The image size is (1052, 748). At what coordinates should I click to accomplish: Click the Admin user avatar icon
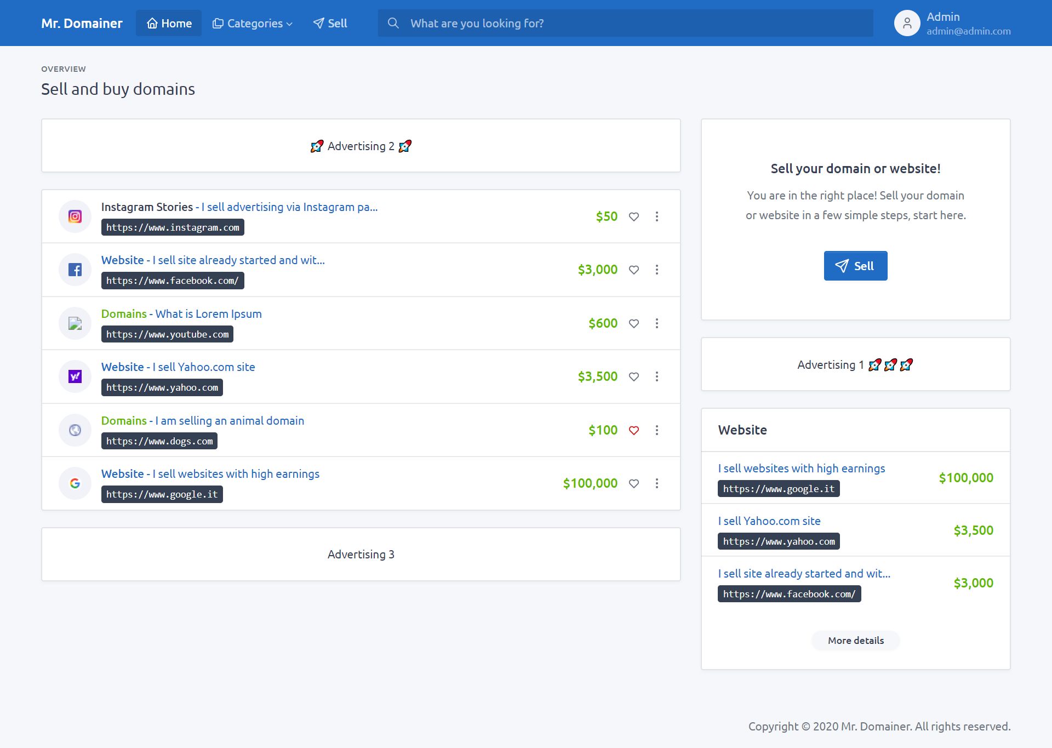[907, 24]
